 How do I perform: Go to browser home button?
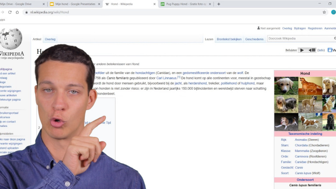pyautogui.click(x=17, y=12)
